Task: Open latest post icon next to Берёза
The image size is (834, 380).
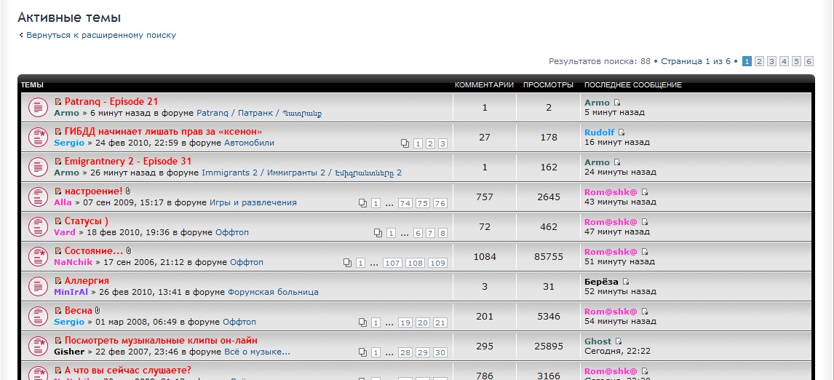Action: [x=625, y=282]
